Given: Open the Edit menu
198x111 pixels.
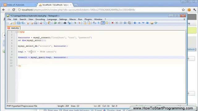Looking at the screenshot, I should pos(15,19).
